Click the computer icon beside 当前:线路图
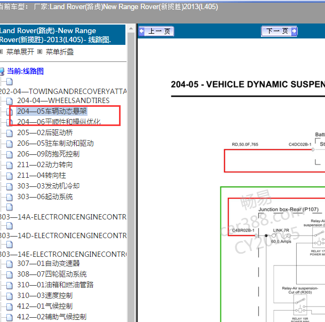 (x=2, y=72)
